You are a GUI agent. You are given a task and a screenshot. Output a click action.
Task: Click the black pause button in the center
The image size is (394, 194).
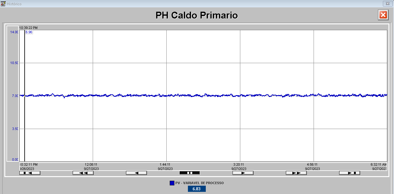click(190, 173)
